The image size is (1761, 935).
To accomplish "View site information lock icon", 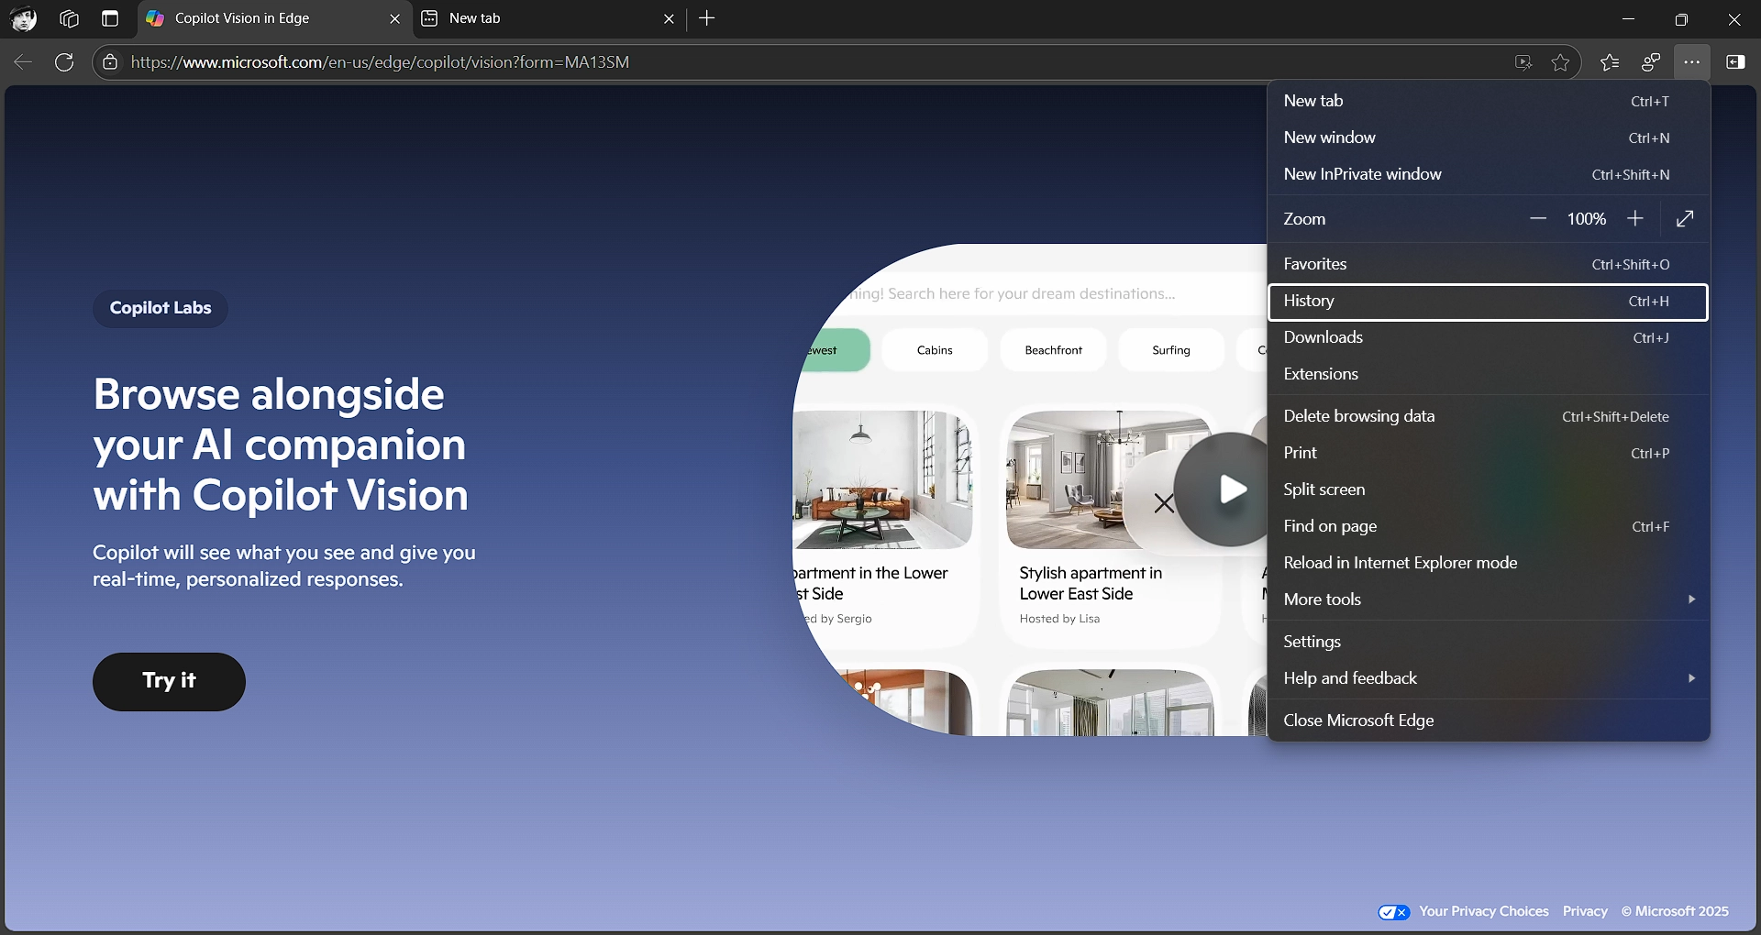I will click(110, 62).
